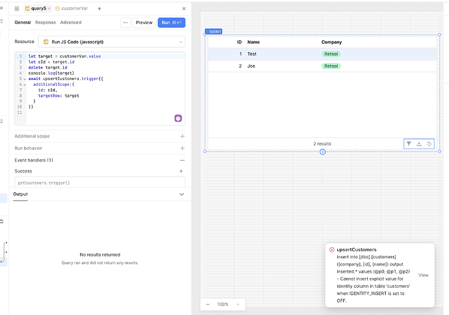Click the purple AI assistant icon in code editor
449x315 pixels.
(178, 118)
